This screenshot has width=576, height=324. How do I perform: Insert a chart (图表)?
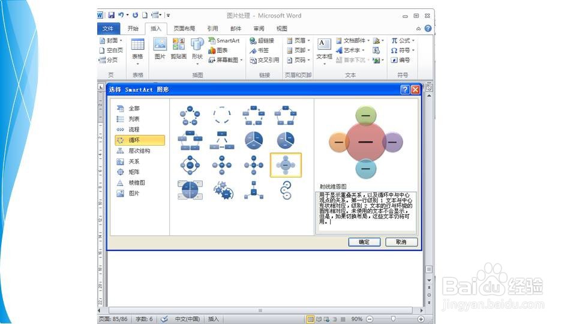click(x=218, y=50)
